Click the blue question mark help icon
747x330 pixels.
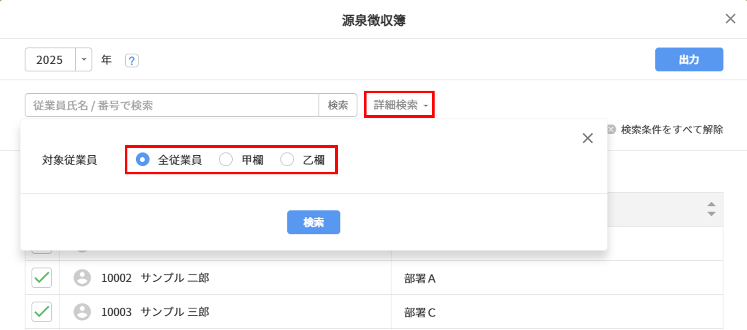click(131, 60)
